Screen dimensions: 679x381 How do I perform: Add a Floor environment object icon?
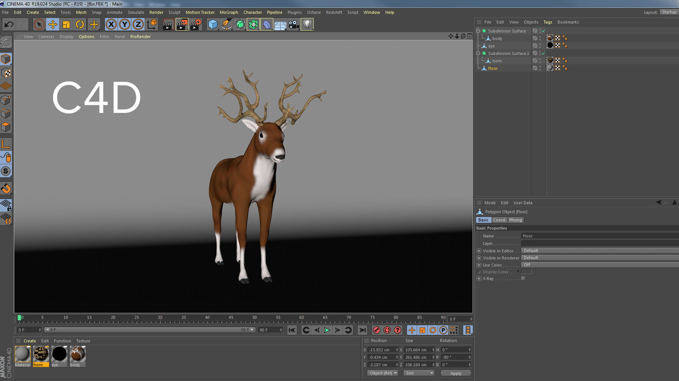click(280, 24)
